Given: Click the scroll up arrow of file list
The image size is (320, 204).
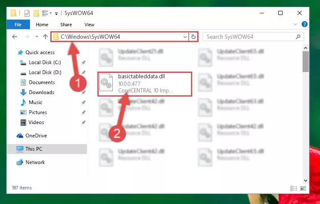Looking at the screenshot, I should [305, 48].
